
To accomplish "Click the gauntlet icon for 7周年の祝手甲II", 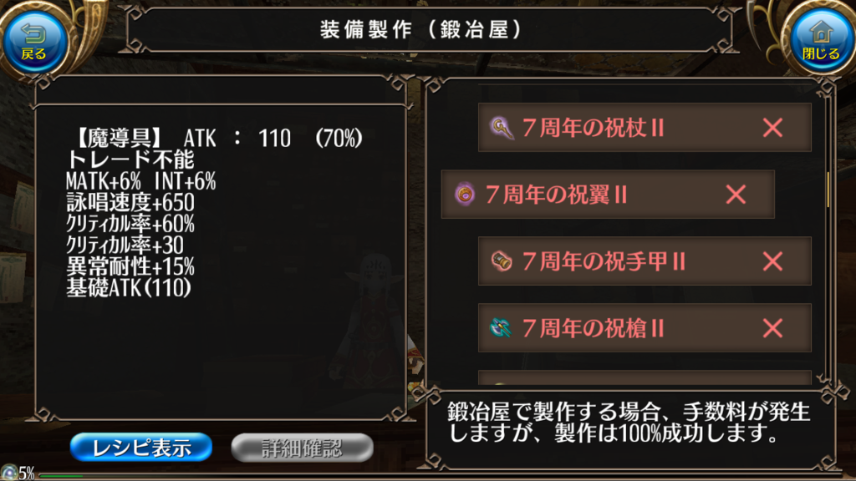I will point(502,261).
